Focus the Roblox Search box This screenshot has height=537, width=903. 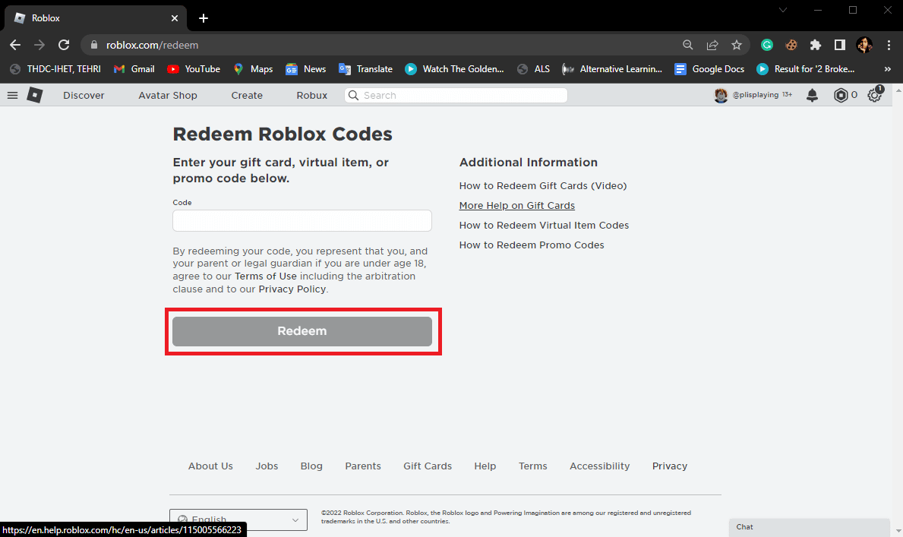[x=456, y=95]
